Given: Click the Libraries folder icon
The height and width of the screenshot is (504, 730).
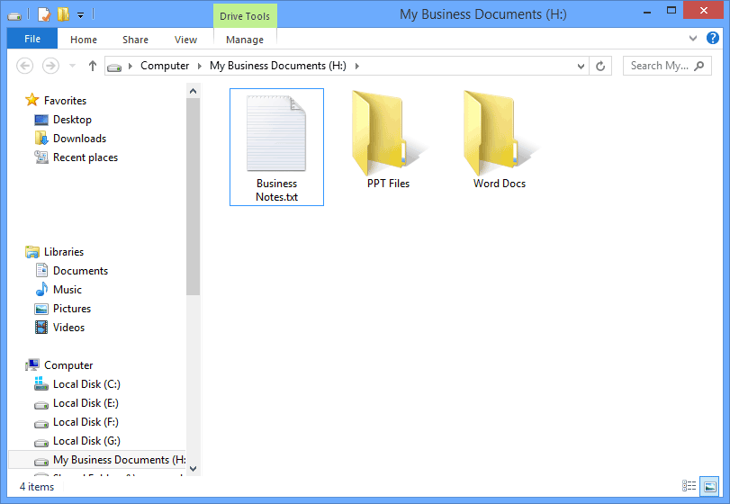Looking at the screenshot, I should [32, 252].
